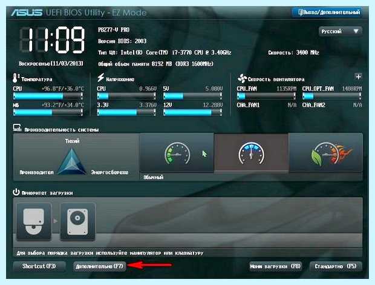Click the boot order hint text

pos(110,253)
